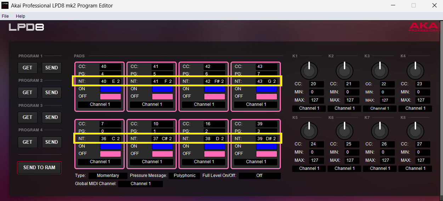Open Pressure Message dropdown showing Polyphonic

point(184,176)
